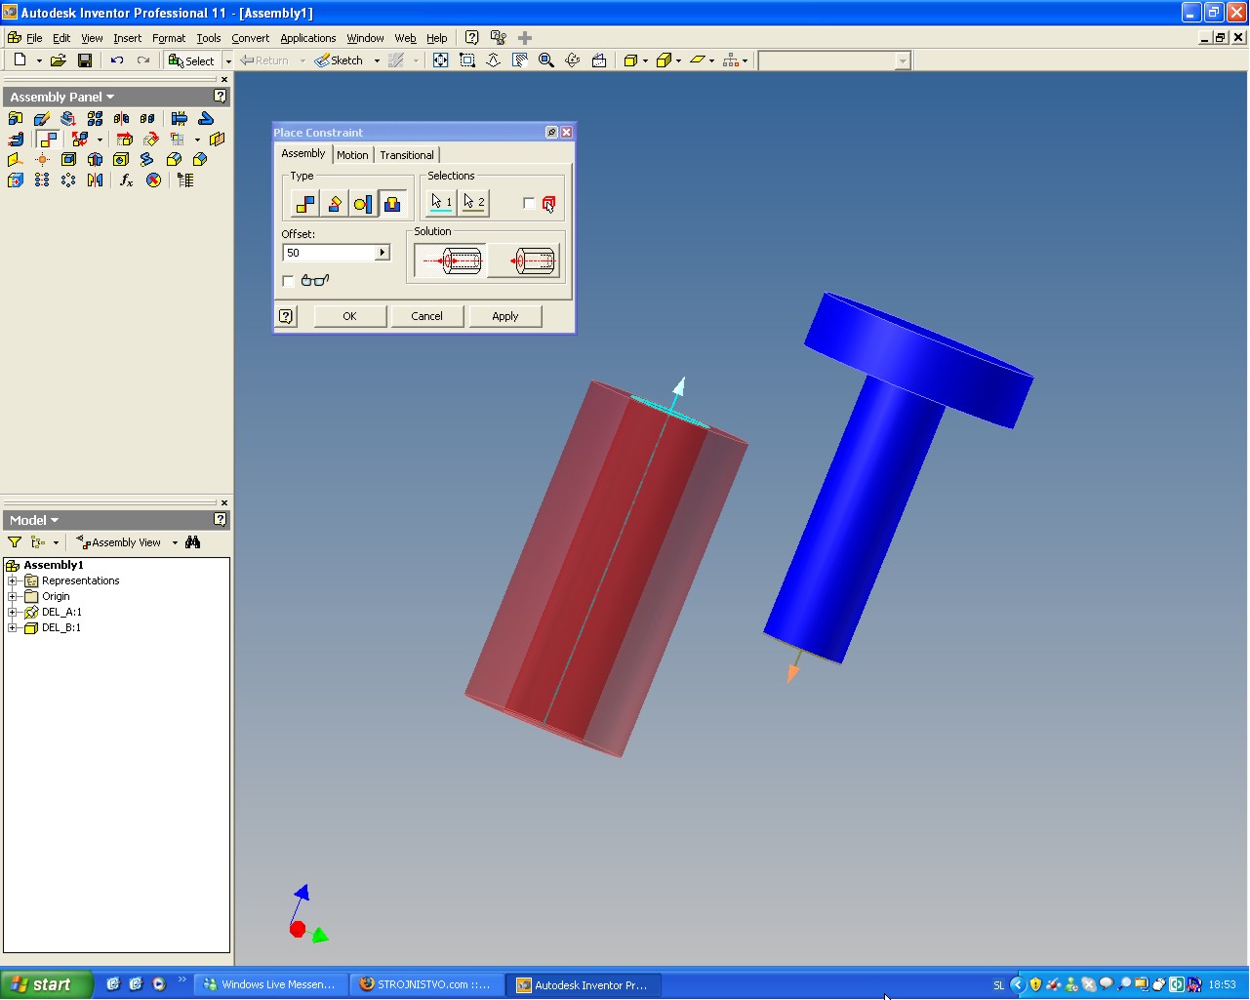Switch to STROJNISTVO.com taskbar item
Image resolution: width=1250 pixels, height=1000 pixels.
(x=426, y=984)
